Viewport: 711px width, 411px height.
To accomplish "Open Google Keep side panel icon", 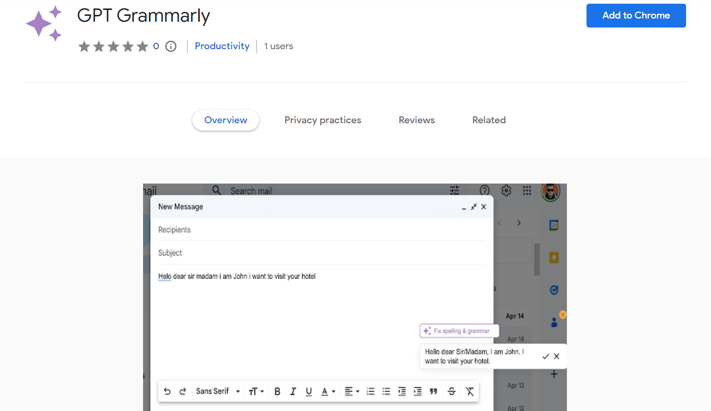I will pyautogui.click(x=554, y=258).
